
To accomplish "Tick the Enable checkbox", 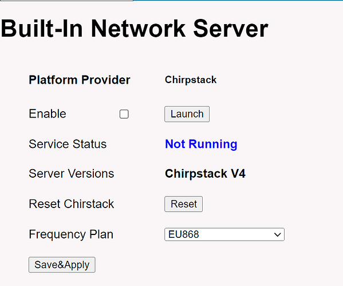I will tap(124, 114).
